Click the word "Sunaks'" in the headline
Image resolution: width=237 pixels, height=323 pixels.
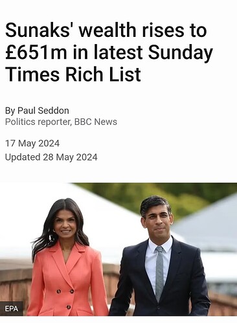[x=39, y=30]
